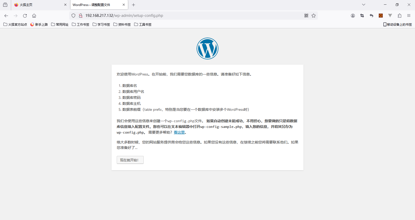
Task: Reload the current page
Action: point(25,16)
